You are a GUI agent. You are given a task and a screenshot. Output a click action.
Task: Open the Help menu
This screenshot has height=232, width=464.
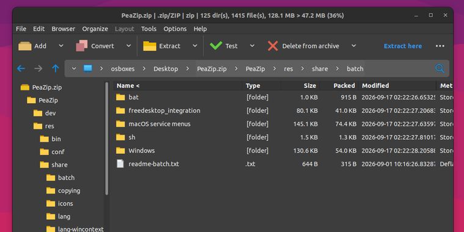200,29
